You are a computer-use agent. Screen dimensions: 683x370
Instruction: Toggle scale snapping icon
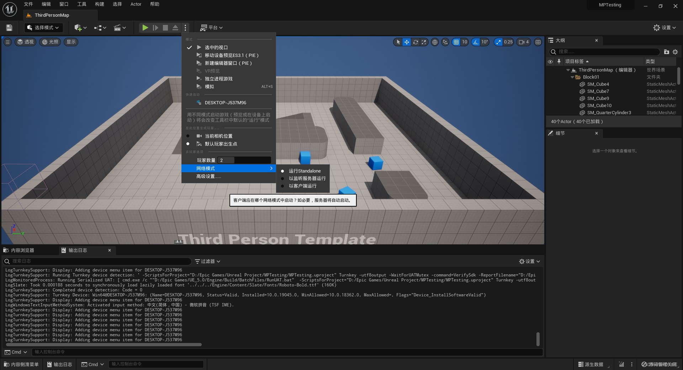(498, 42)
